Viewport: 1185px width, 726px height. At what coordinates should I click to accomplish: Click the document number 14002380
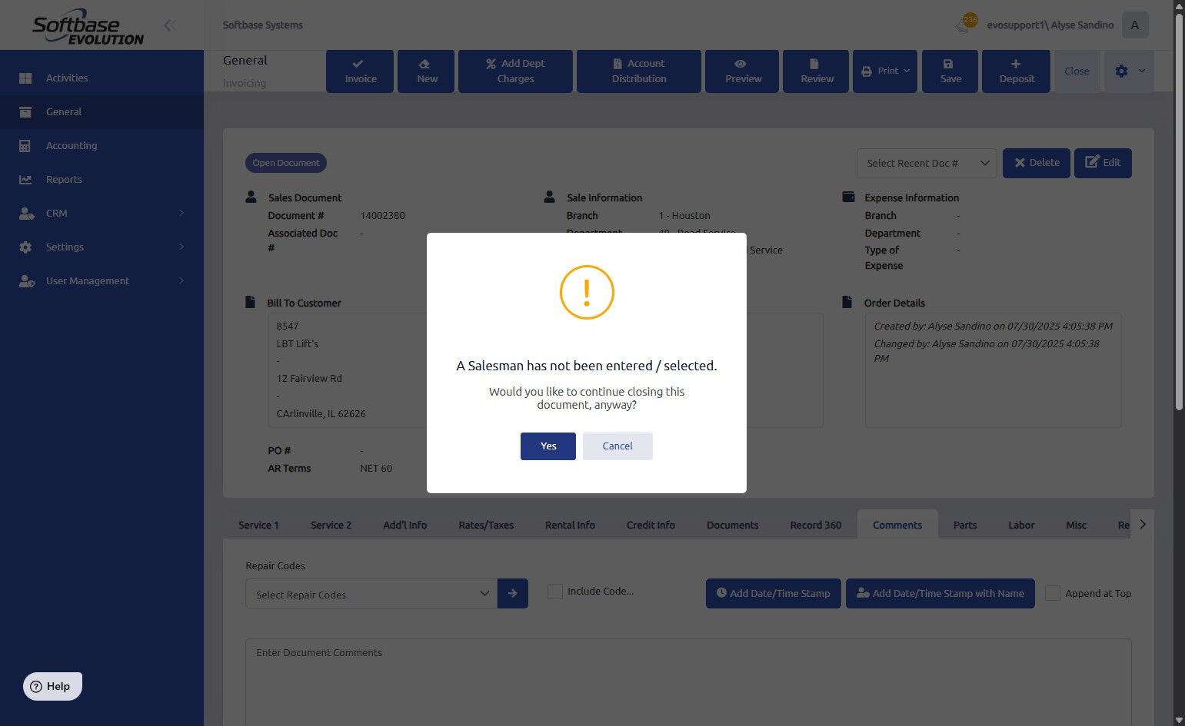tap(382, 216)
